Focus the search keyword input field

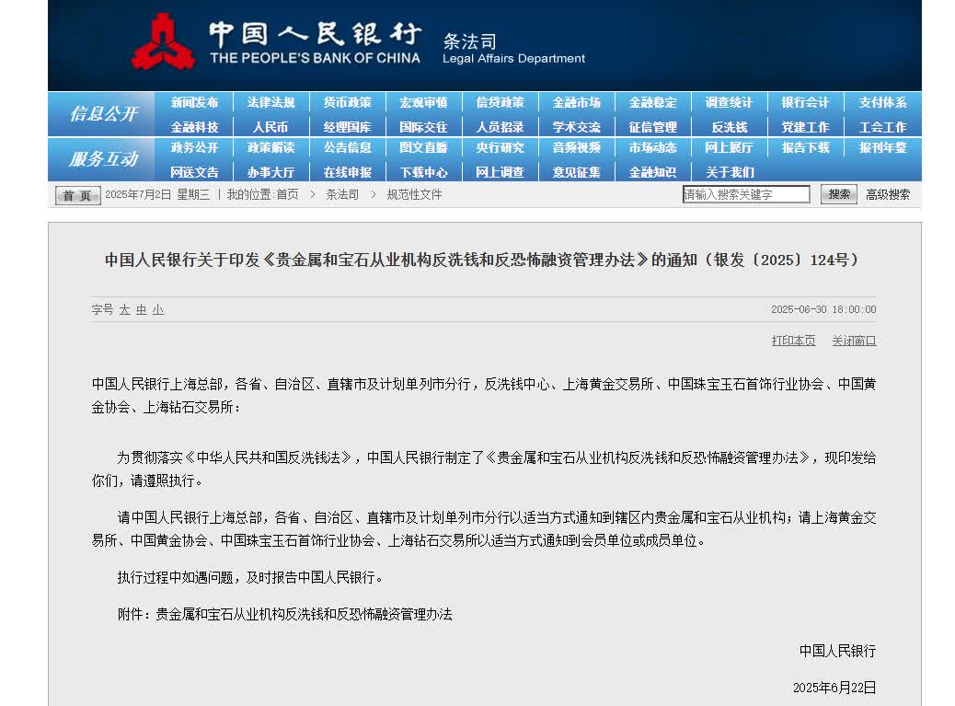746,194
